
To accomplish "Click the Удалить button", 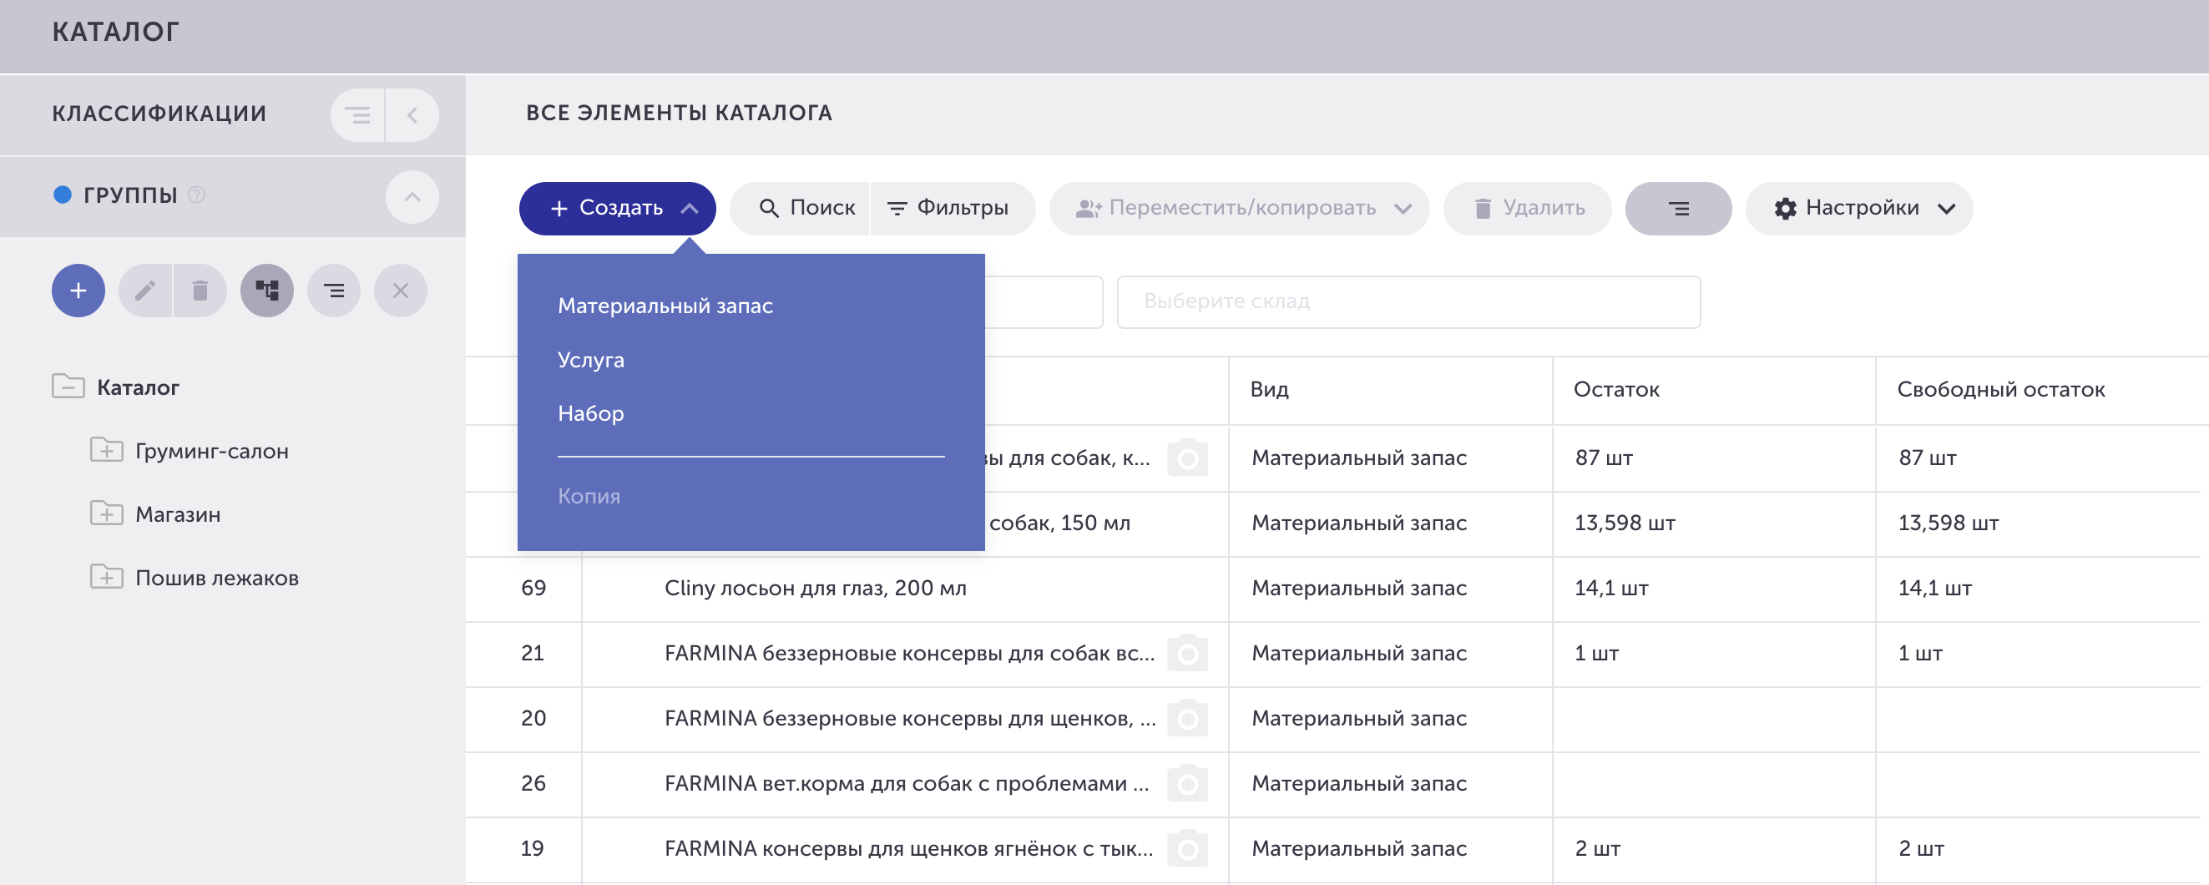I will [1527, 209].
